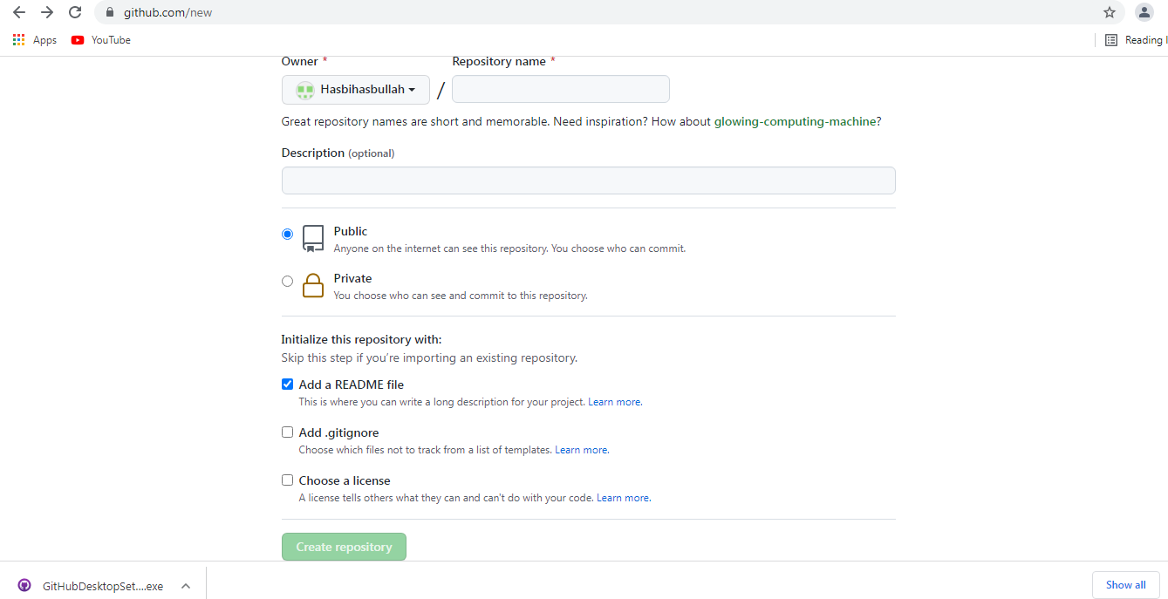Open Learn more link for README file

(x=614, y=402)
